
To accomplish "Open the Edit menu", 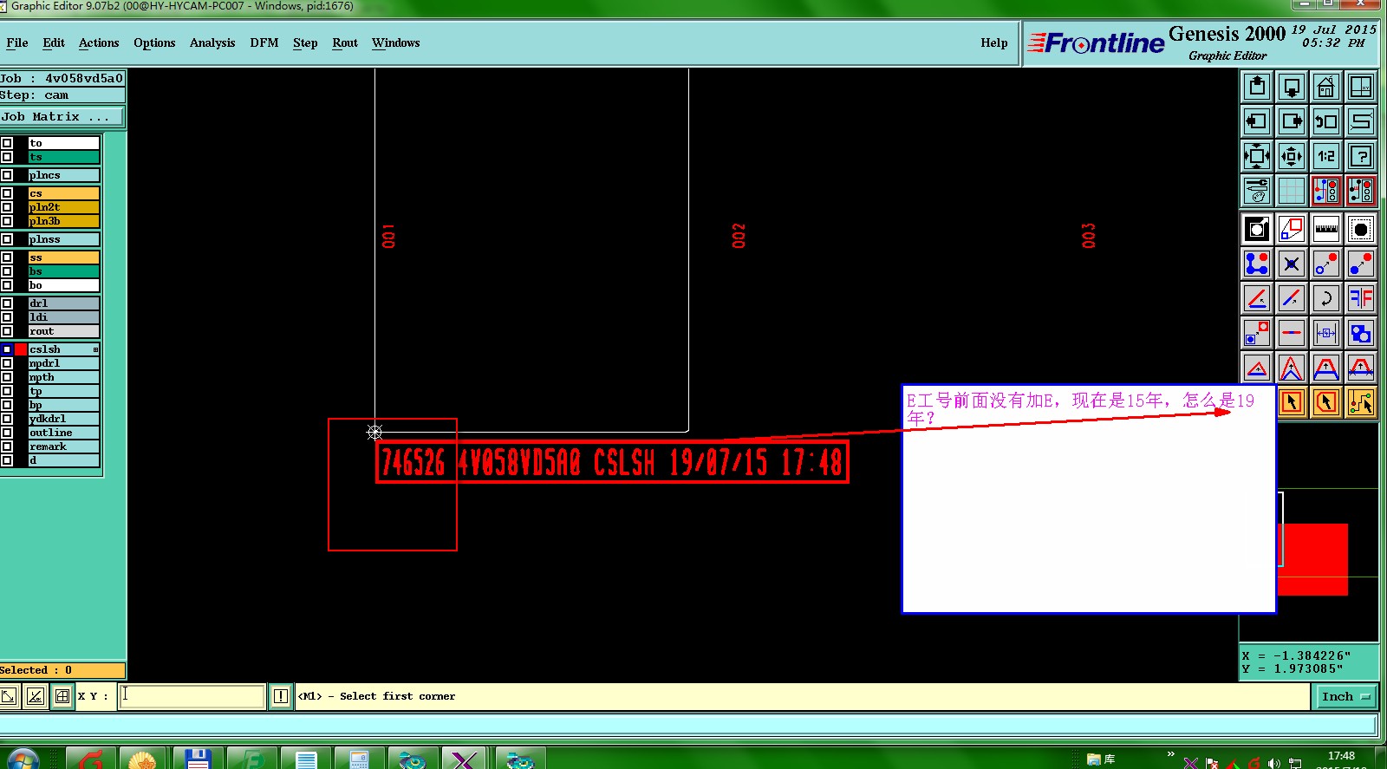I will click(x=54, y=42).
